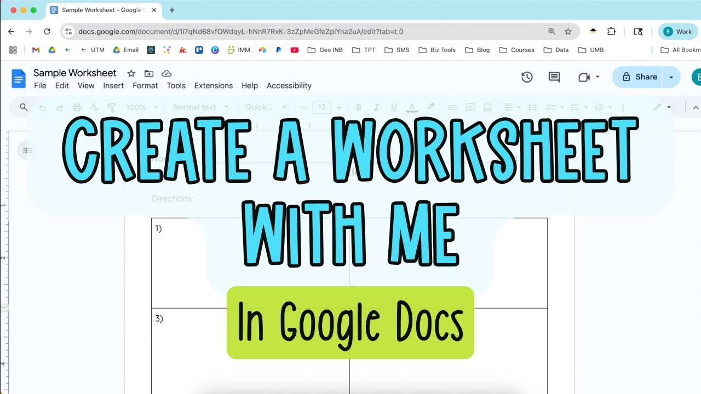Open Chrome apps grid icon
The image size is (701, 394).
click(13, 50)
